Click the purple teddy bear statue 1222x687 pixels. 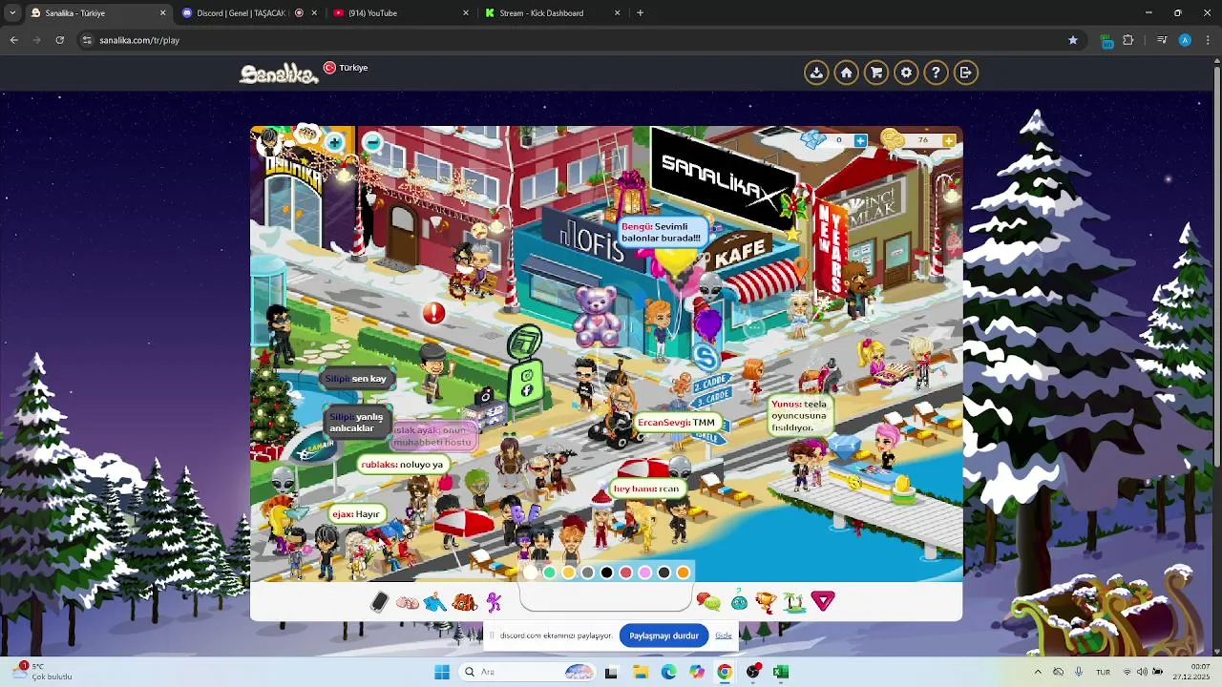(596, 316)
